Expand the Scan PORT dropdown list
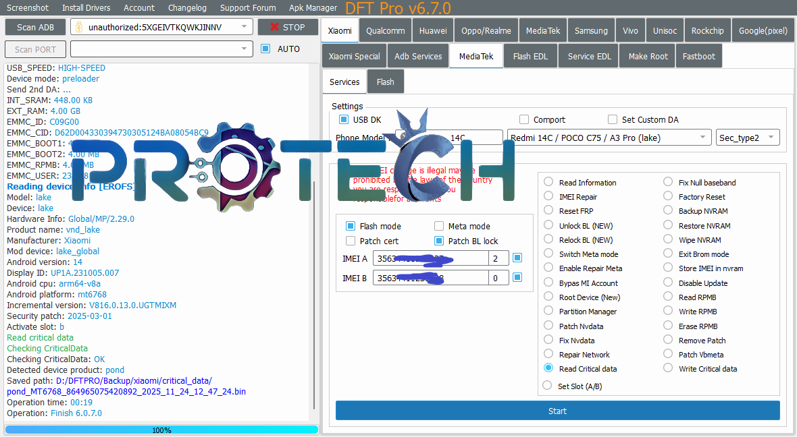 pos(161,49)
